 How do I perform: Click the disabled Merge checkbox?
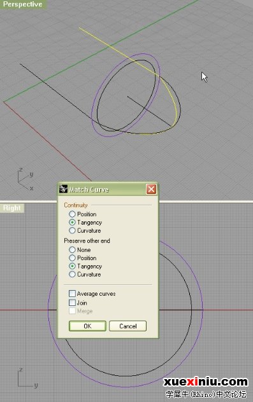pos(72,311)
